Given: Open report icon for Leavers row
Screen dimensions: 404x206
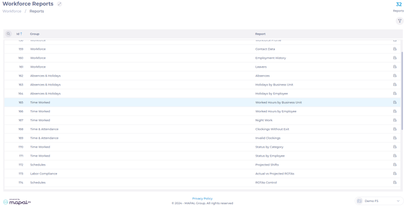Looking at the screenshot, I should 394,67.
